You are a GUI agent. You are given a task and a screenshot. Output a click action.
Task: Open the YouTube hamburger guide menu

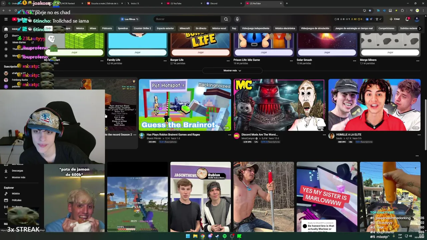pyautogui.click(x=6, y=19)
